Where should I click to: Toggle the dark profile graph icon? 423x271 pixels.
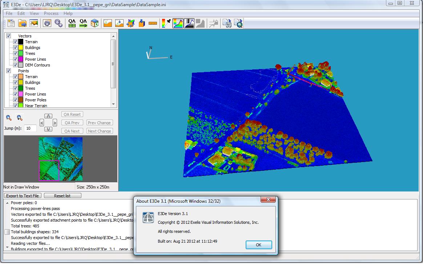point(189,23)
